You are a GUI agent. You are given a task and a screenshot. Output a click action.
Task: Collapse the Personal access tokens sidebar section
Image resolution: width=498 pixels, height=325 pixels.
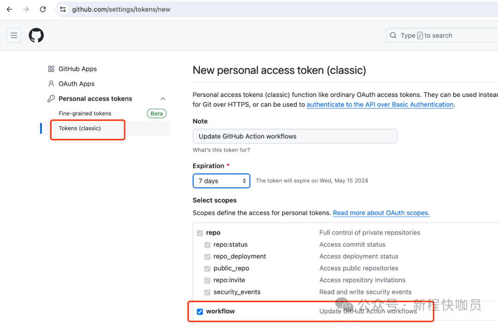pyautogui.click(x=162, y=98)
